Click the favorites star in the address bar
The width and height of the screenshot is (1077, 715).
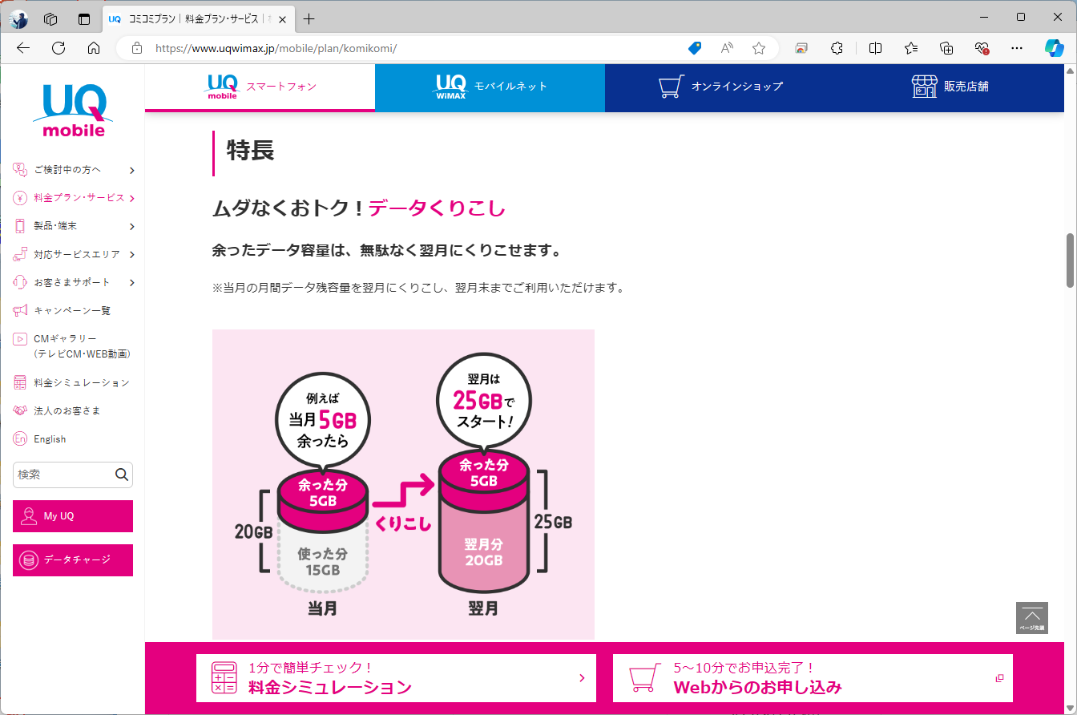click(x=758, y=48)
